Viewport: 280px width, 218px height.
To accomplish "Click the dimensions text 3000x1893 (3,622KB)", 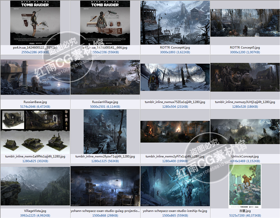I will click(x=175, y=52).
